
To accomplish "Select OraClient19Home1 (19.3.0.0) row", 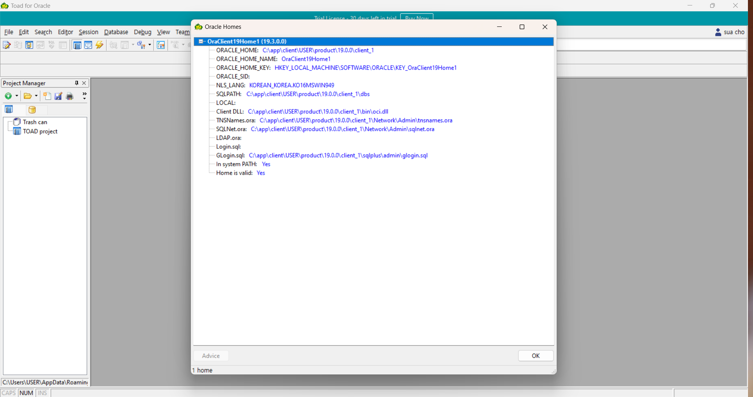I will [x=374, y=41].
